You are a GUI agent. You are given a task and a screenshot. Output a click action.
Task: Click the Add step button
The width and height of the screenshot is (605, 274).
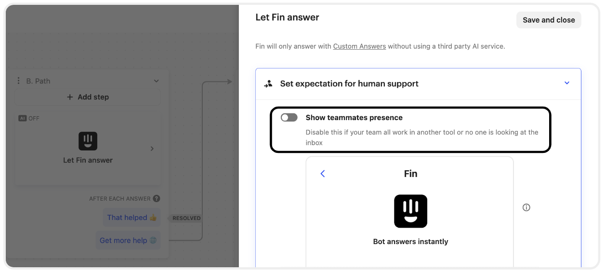coord(88,97)
